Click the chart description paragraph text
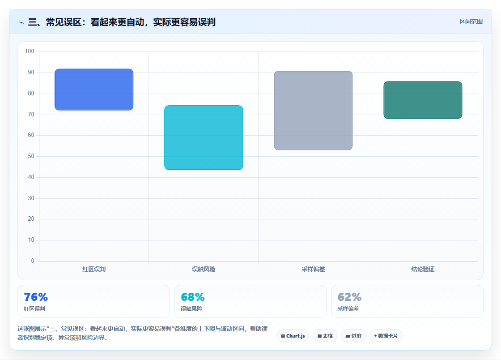Viewport: 501px width, 360px height. pos(143,333)
